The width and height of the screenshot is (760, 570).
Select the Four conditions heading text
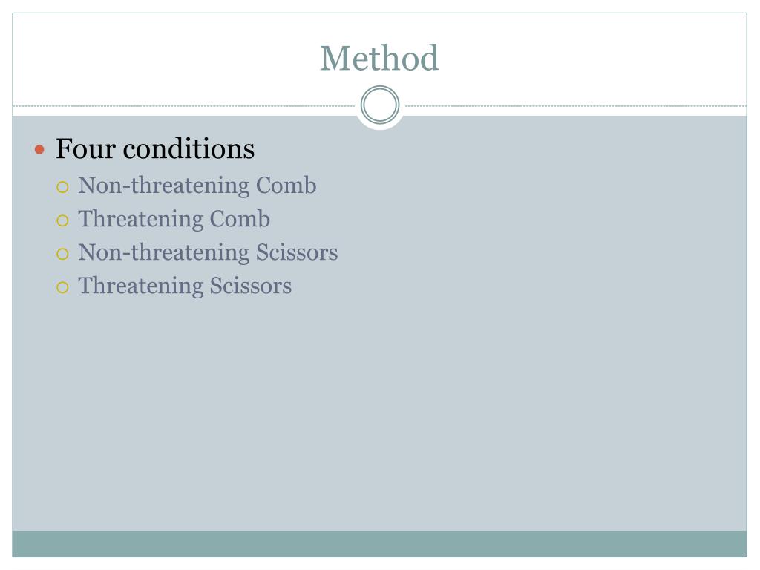(x=155, y=148)
